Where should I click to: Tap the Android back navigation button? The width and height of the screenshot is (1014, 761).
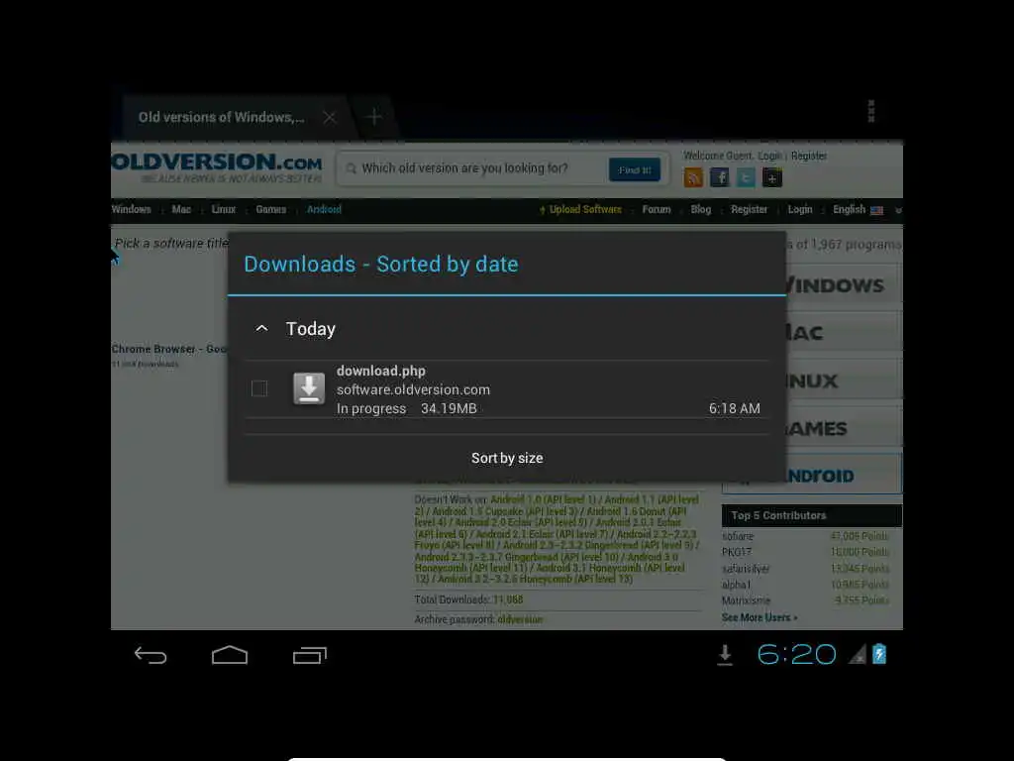click(151, 656)
